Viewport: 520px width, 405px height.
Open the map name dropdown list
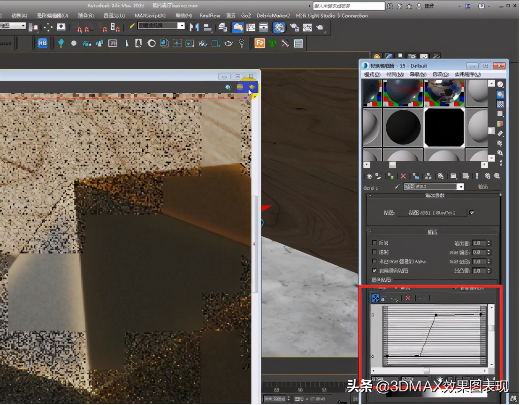tap(460, 187)
